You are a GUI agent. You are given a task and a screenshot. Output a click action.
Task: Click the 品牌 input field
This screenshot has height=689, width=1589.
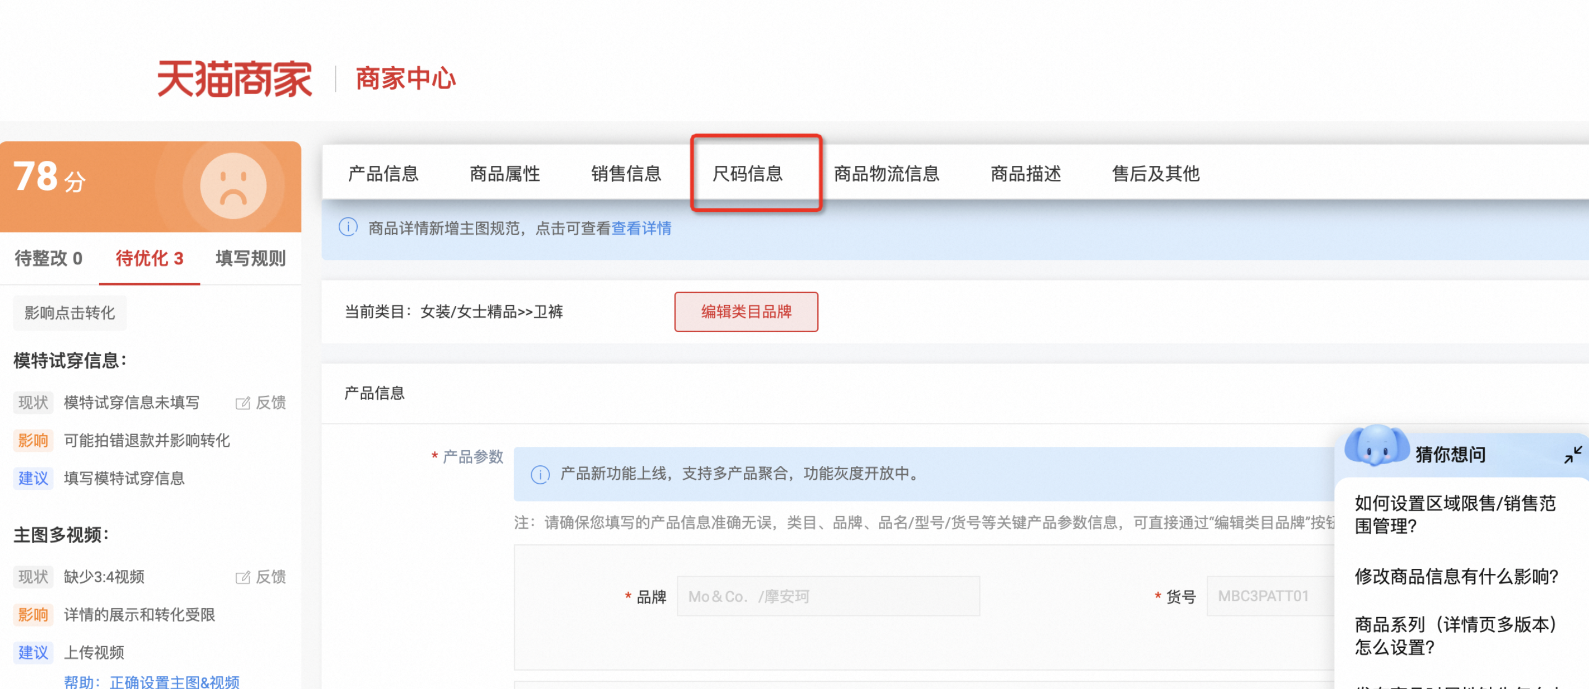(x=828, y=596)
